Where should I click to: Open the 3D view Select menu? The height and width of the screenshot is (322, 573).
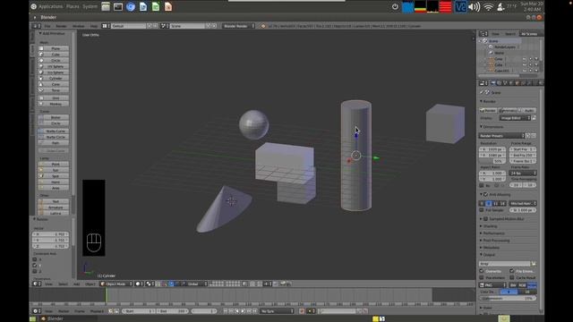coord(63,284)
